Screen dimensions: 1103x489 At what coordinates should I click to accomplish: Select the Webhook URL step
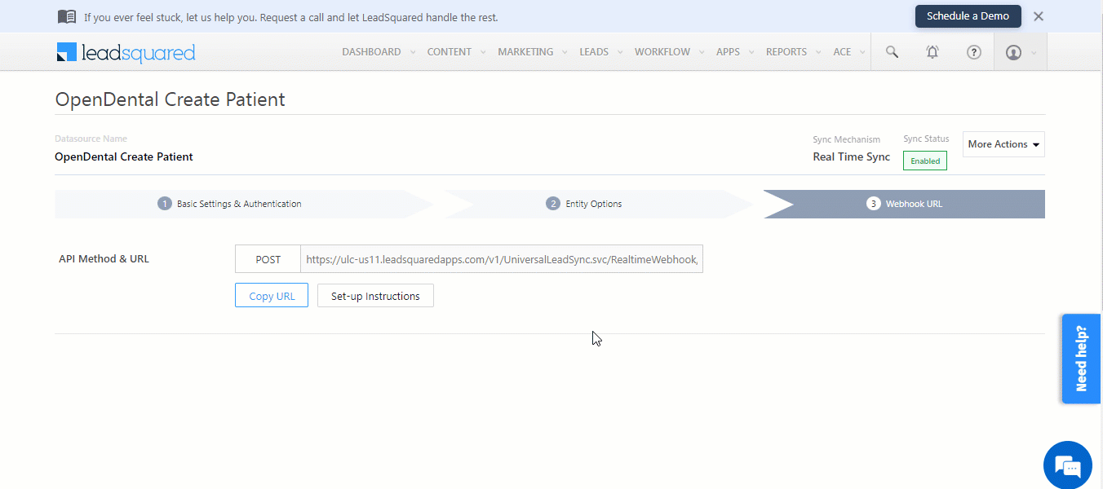click(x=905, y=204)
